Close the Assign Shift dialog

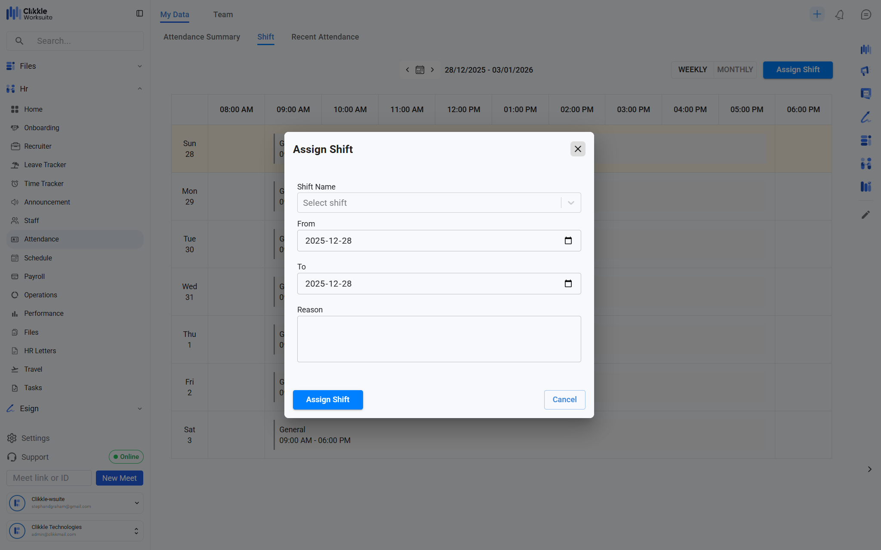[x=577, y=149]
